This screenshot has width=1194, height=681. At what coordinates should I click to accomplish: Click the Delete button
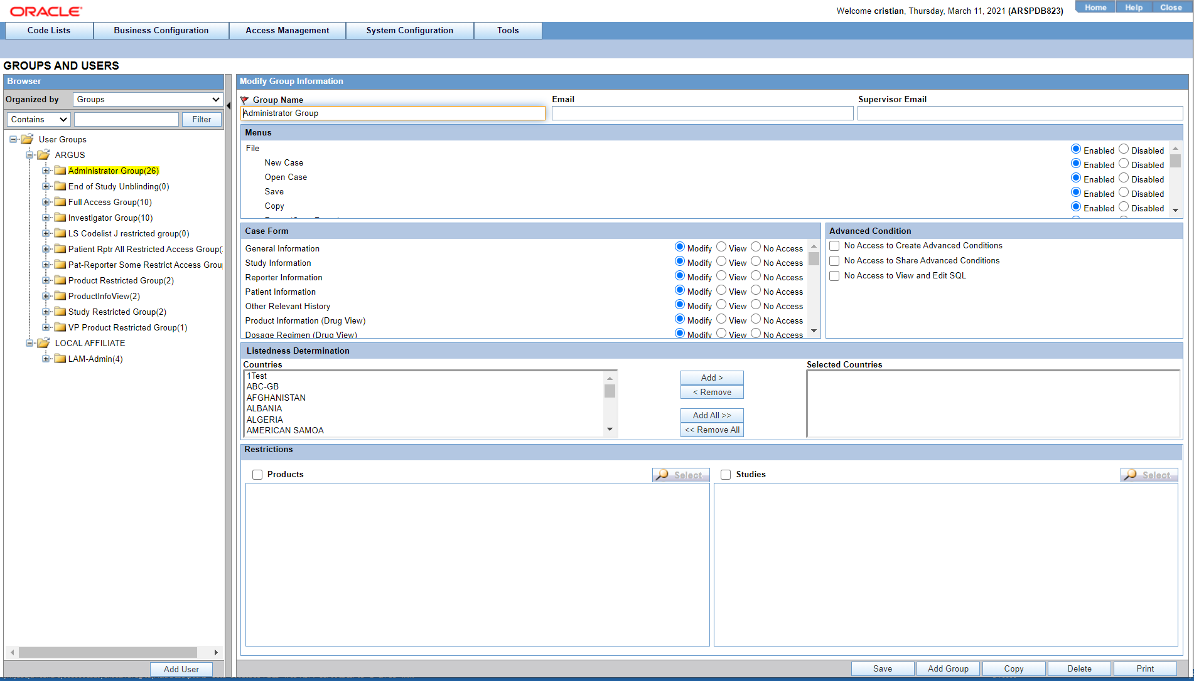1079,669
